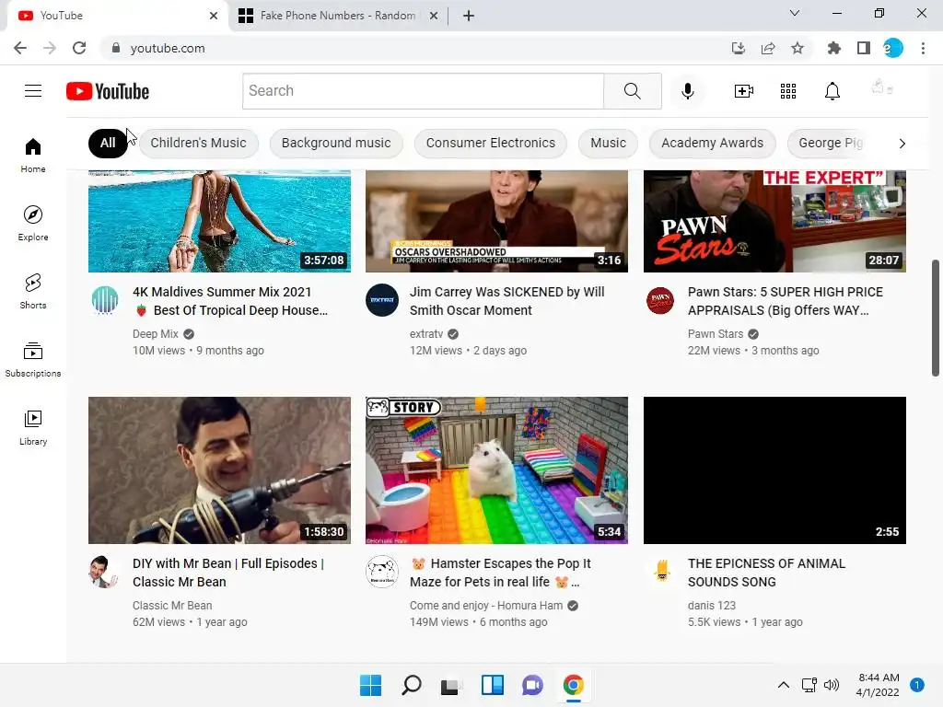Go to Home in the sidebar
This screenshot has height=707, width=943.
click(33, 156)
